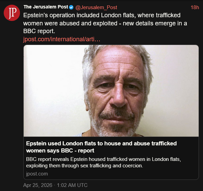This screenshot has width=203, height=191.
Task: Open The Jerusalem Post display name
Action: click(46, 7)
